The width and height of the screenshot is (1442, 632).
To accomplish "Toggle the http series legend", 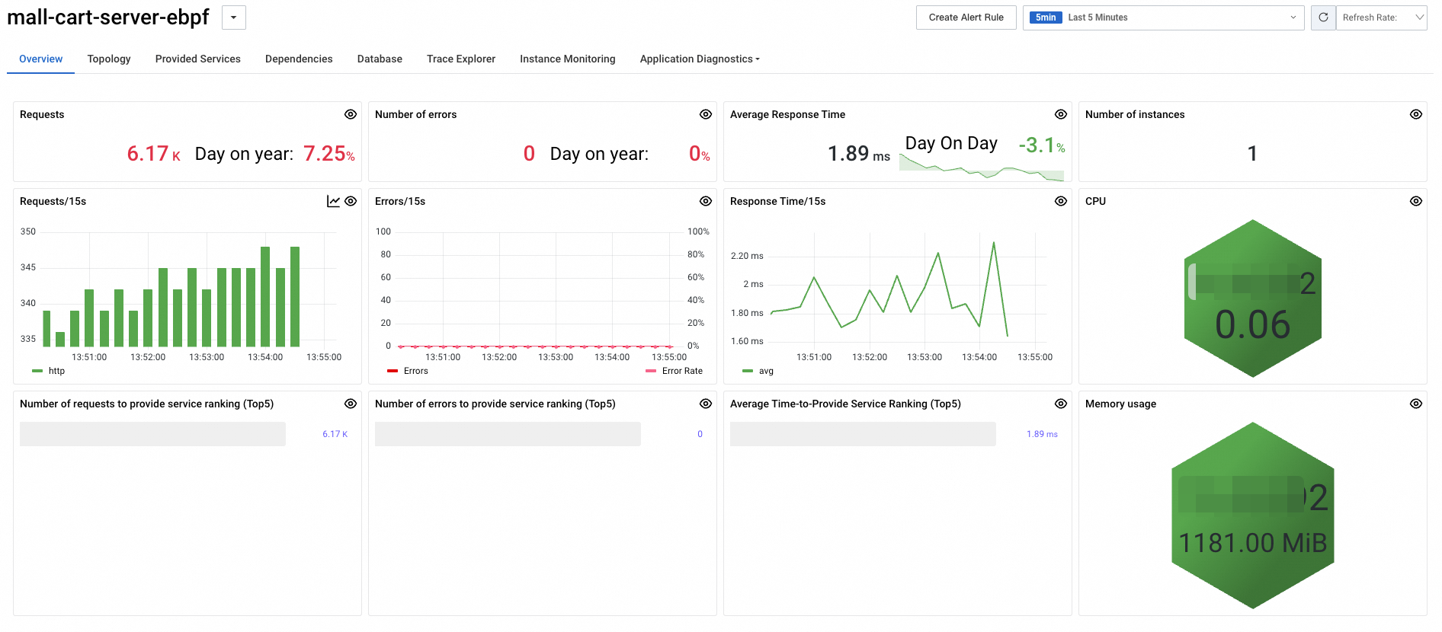I will tap(50, 371).
